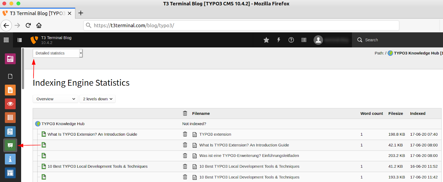This screenshot has height=182, width=443.
Task: Open the 2 levels down dropdown
Action: tap(97, 99)
